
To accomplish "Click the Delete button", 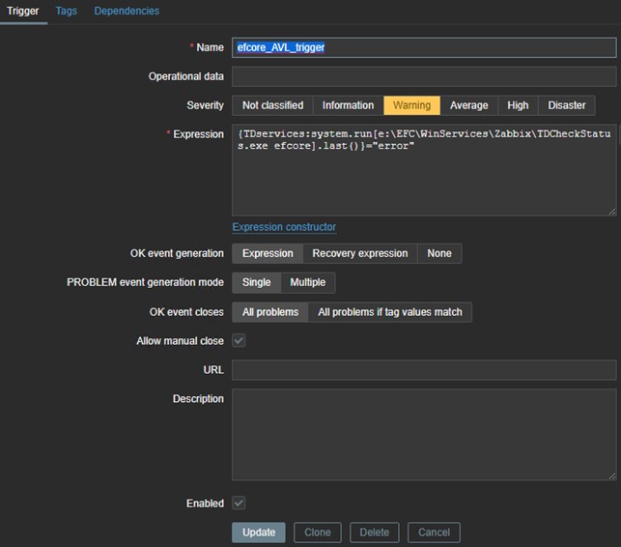I will click(374, 533).
